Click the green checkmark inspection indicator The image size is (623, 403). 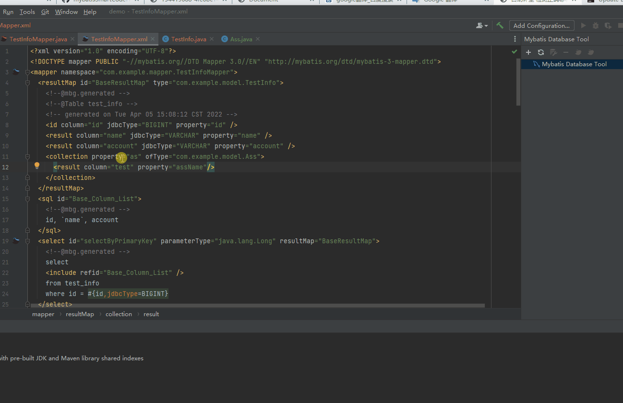515,51
